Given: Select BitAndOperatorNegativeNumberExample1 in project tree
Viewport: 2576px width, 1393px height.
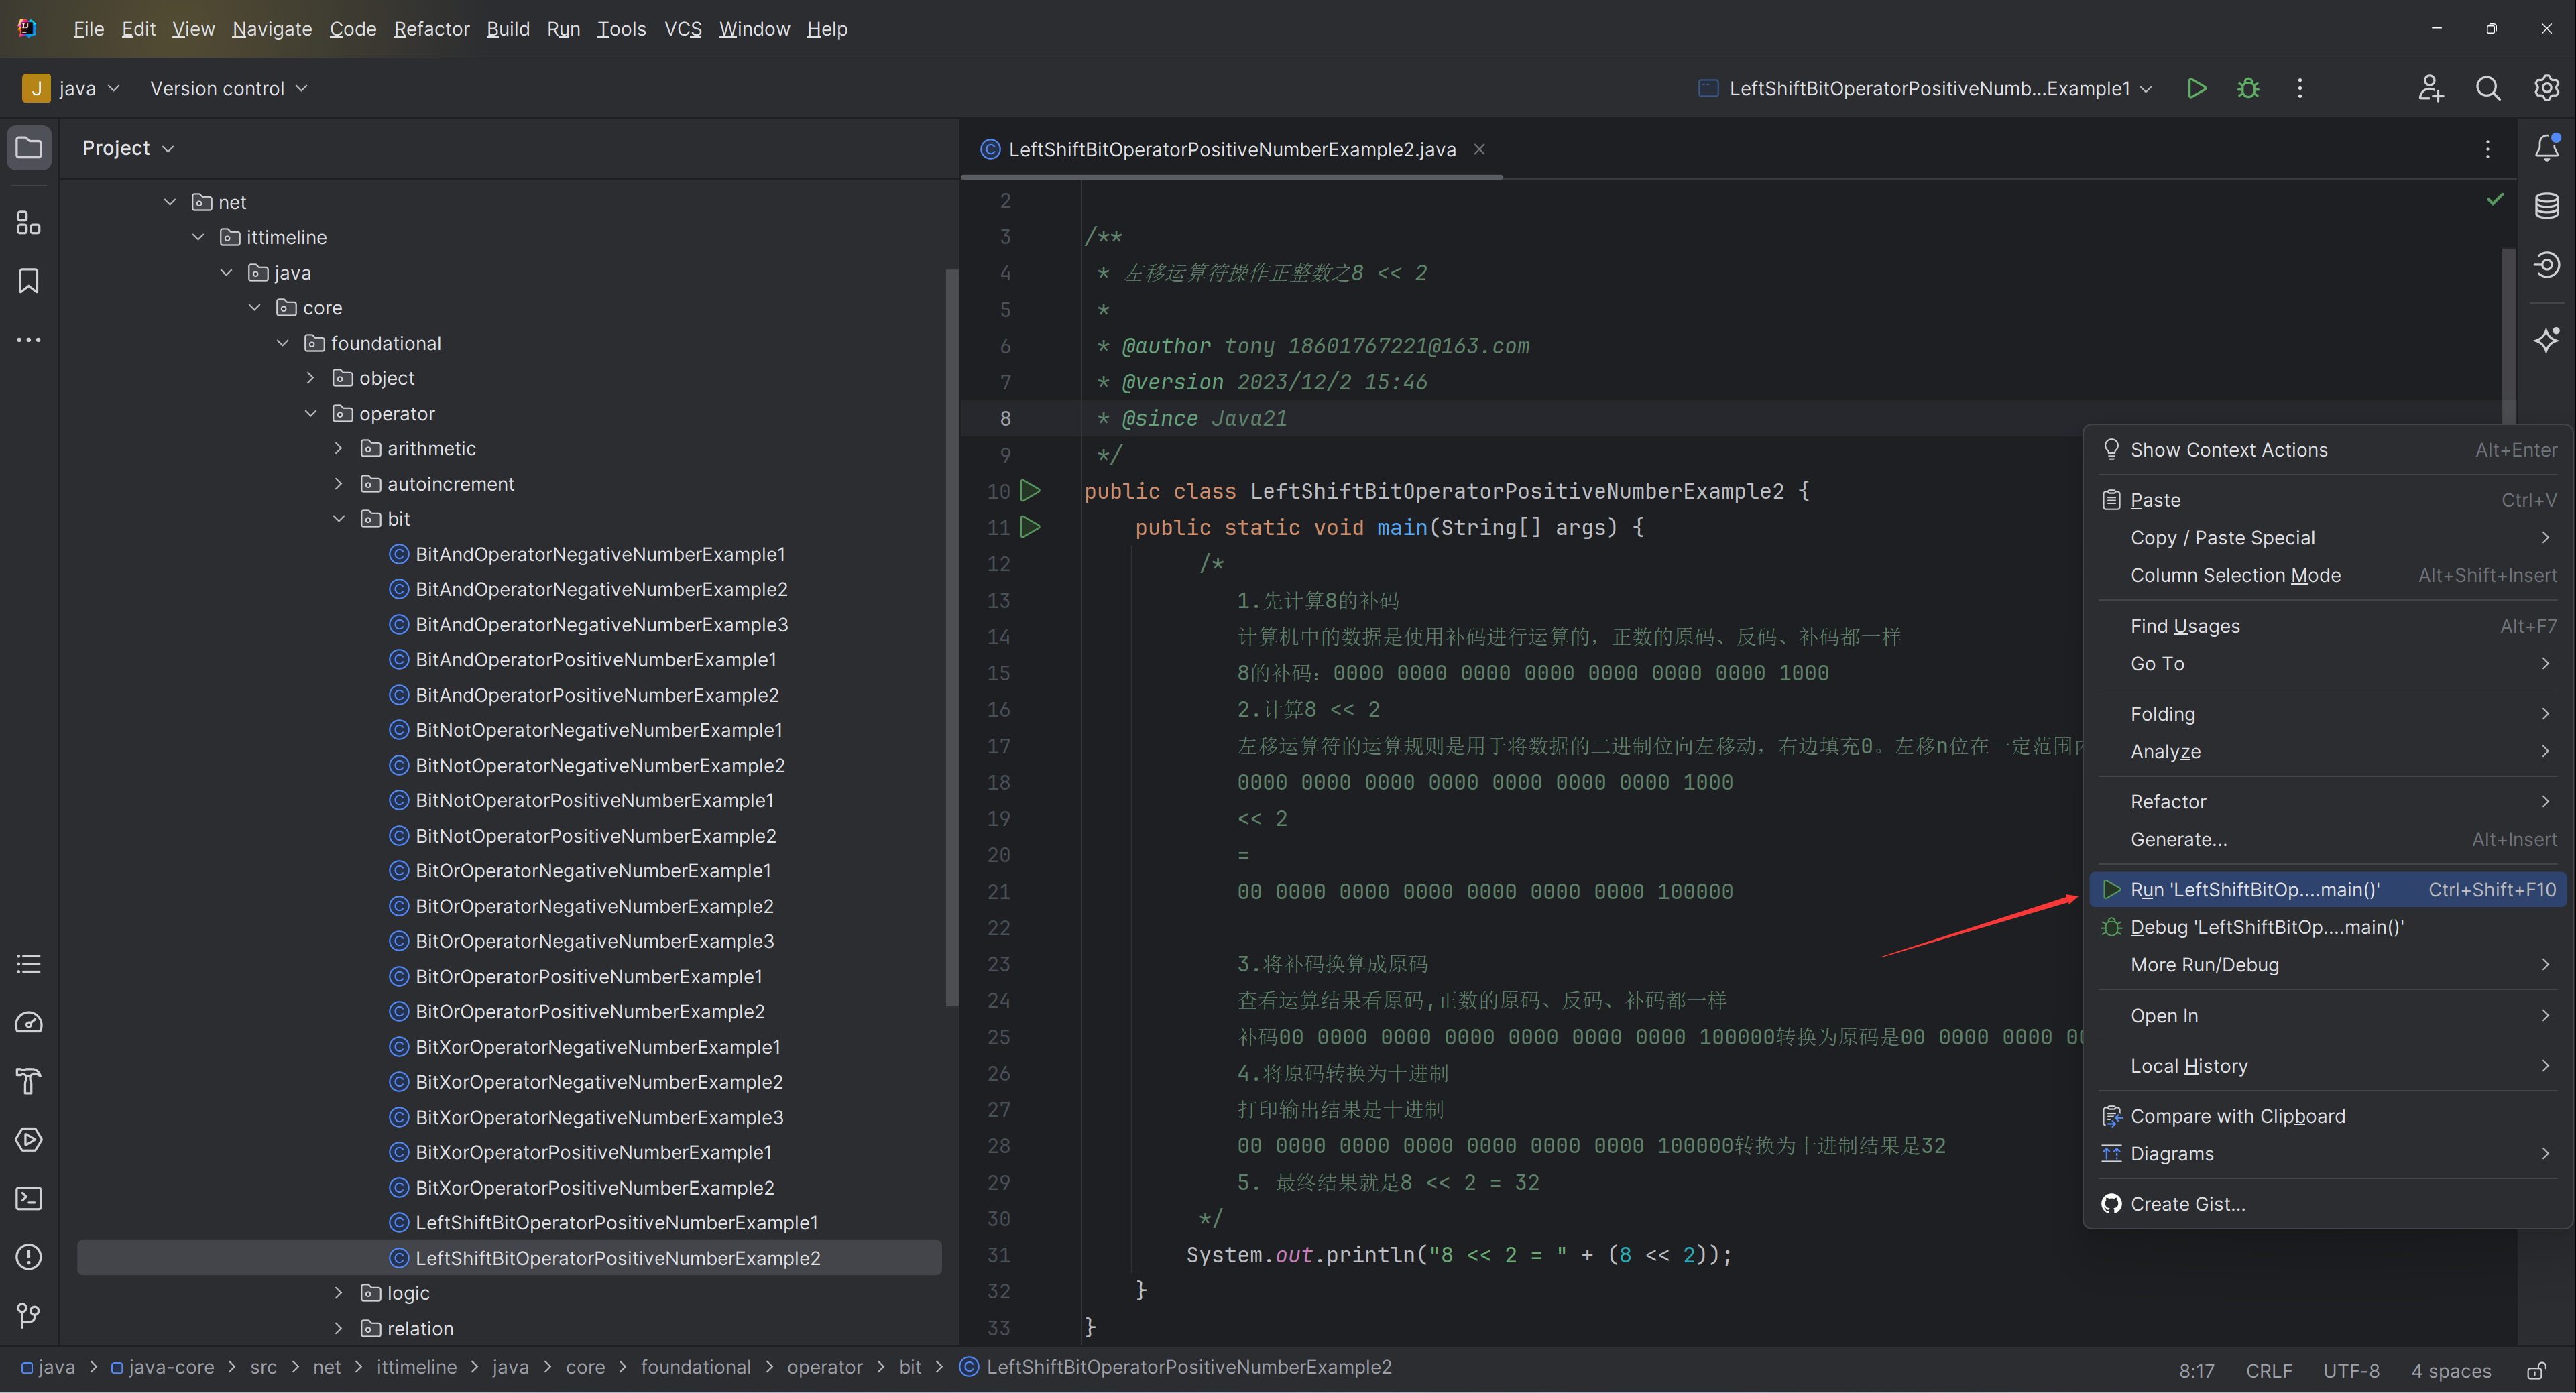Looking at the screenshot, I should point(600,554).
